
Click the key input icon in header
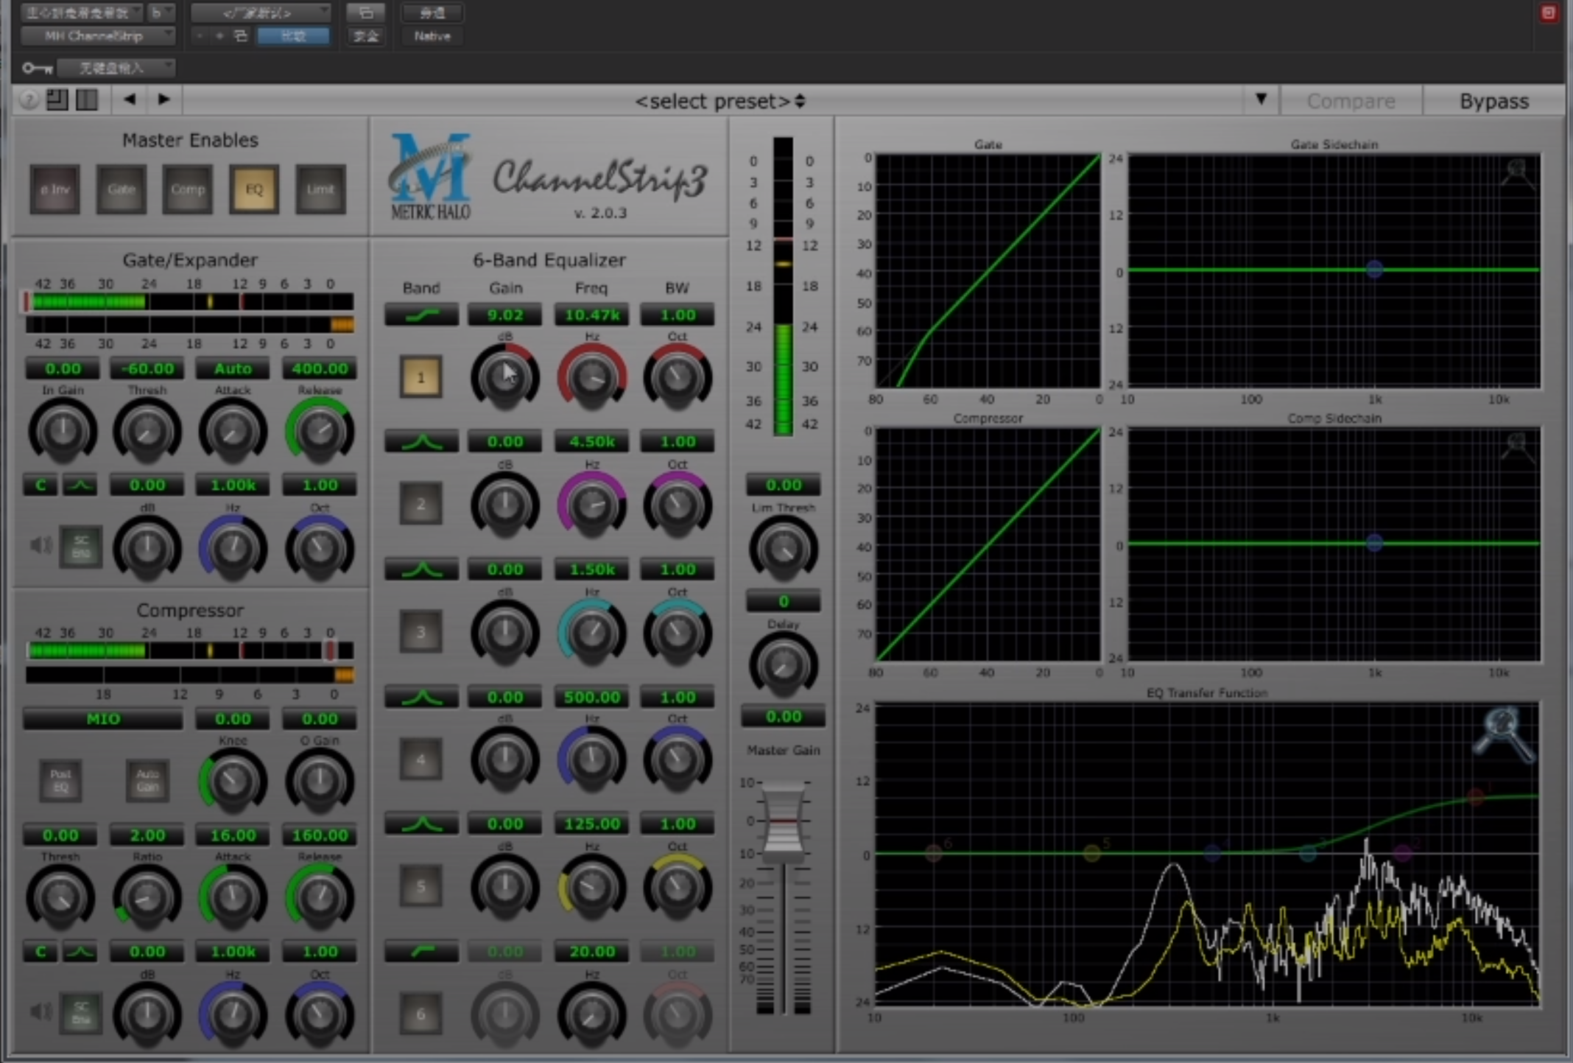[x=37, y=69]
